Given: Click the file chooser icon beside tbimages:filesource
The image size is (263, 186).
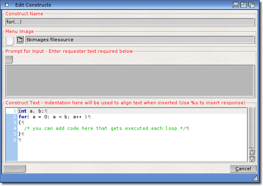Looking at the screenshot, I should coord(20,40).
